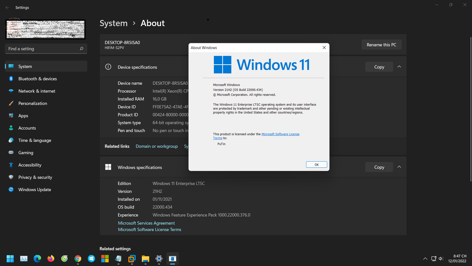
Task: Click the Device specifications info icon
Action: pos(108,67)
